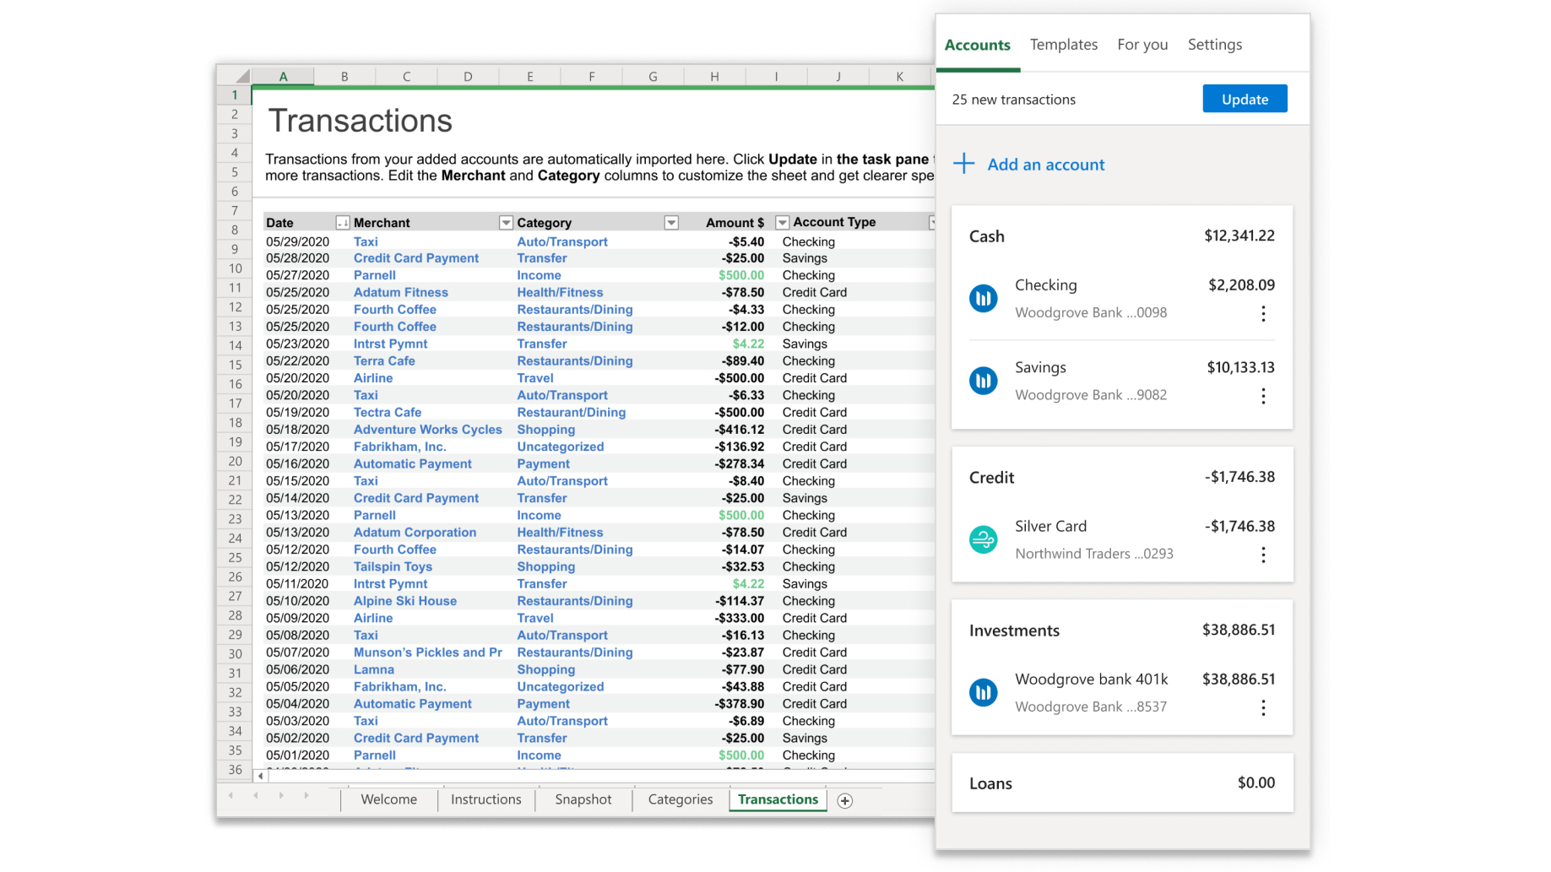Open the options menu for Silver Card
Image resolution: width=1551 pixels, height=872 pixels.
[1263, 555]
